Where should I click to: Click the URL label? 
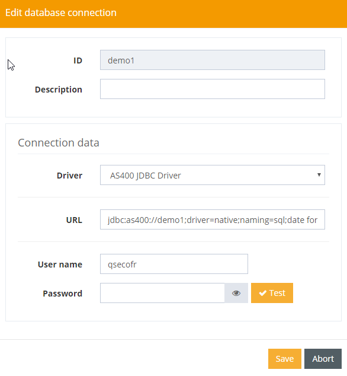74,220
